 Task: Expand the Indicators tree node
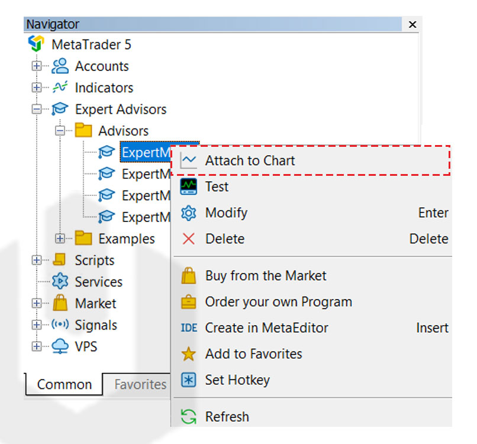pyautogui.click(x=37, y=88)
